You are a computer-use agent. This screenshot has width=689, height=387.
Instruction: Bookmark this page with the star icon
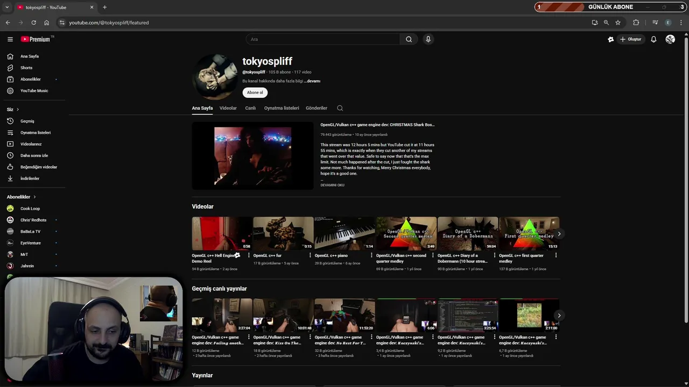pyautogui.click(x=618, y=23)
